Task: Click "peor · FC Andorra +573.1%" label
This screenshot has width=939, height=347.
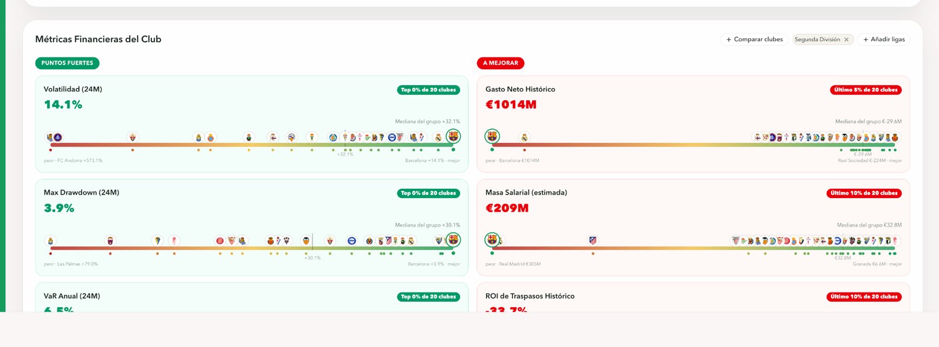Action: coord(73,161)
